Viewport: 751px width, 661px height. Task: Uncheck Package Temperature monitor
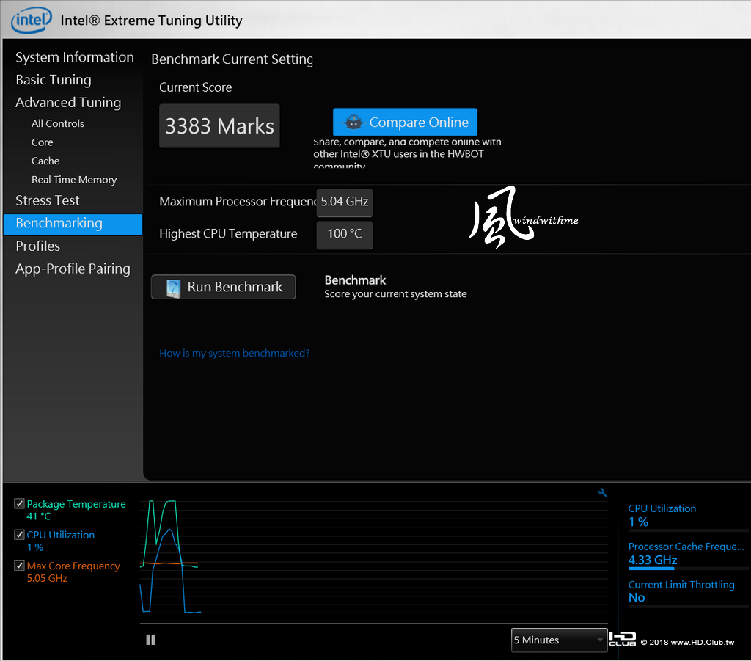[x=19, y=503]
